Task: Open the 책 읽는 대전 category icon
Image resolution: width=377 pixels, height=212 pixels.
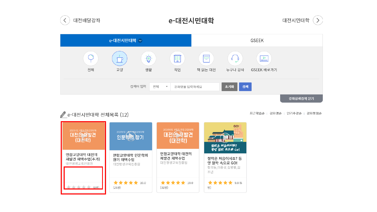Action: pyautogui.click(x=206, y=59)
